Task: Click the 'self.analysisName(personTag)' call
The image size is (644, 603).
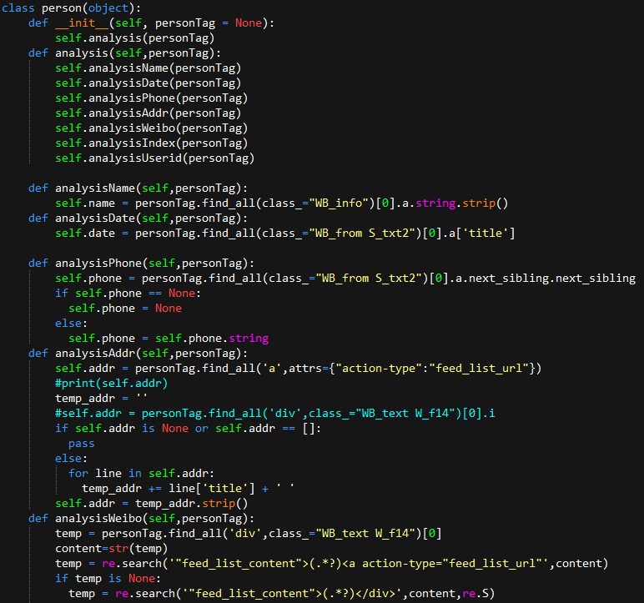Action: tap(148, 68)
